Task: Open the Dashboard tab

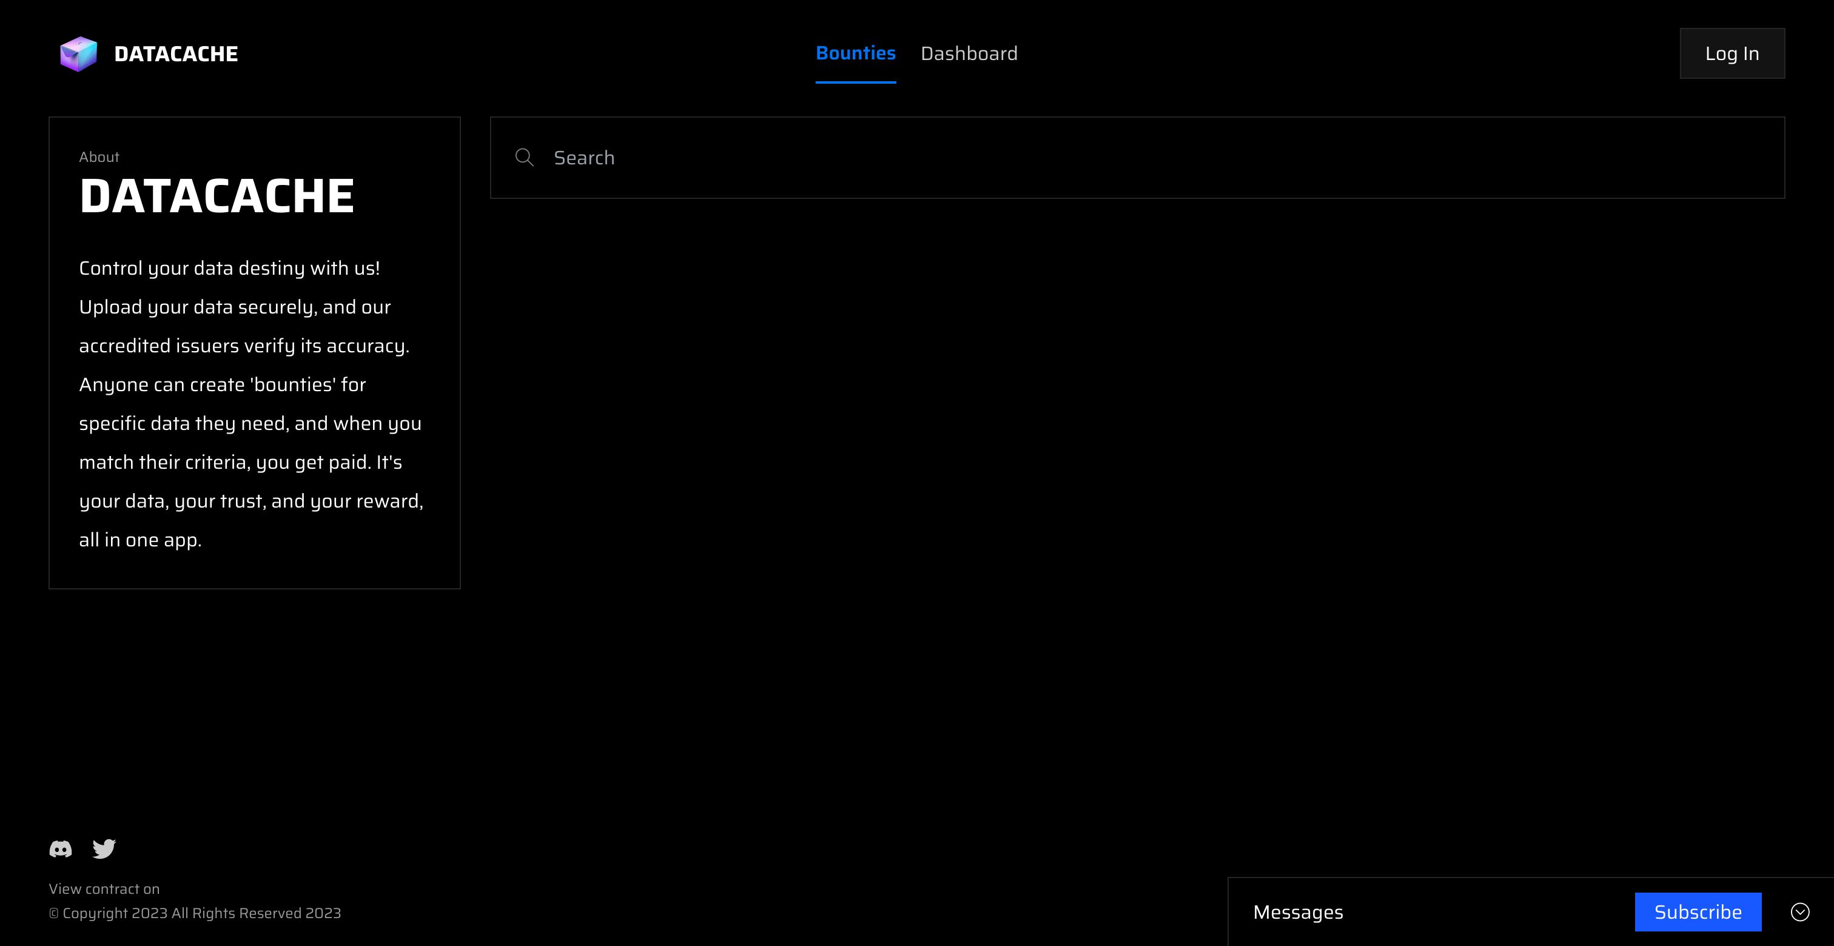Action: (x=969, y=53)
